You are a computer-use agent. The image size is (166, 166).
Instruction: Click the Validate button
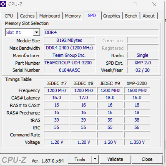(115, 159)
